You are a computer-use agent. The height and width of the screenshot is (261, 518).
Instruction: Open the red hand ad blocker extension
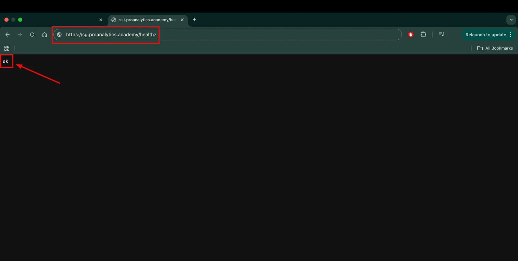[410, 35]
